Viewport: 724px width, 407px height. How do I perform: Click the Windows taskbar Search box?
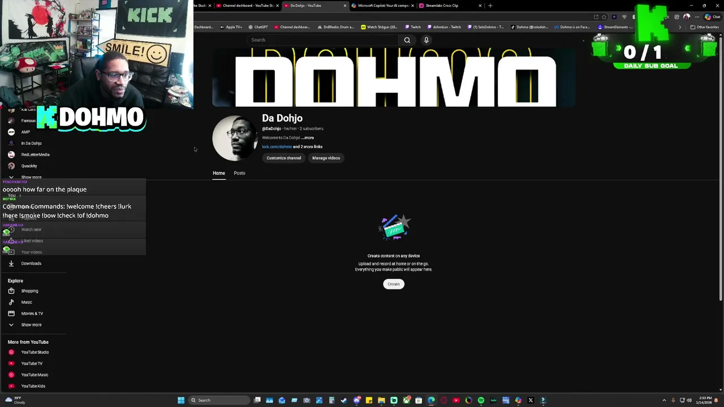(x=219, y=400)
